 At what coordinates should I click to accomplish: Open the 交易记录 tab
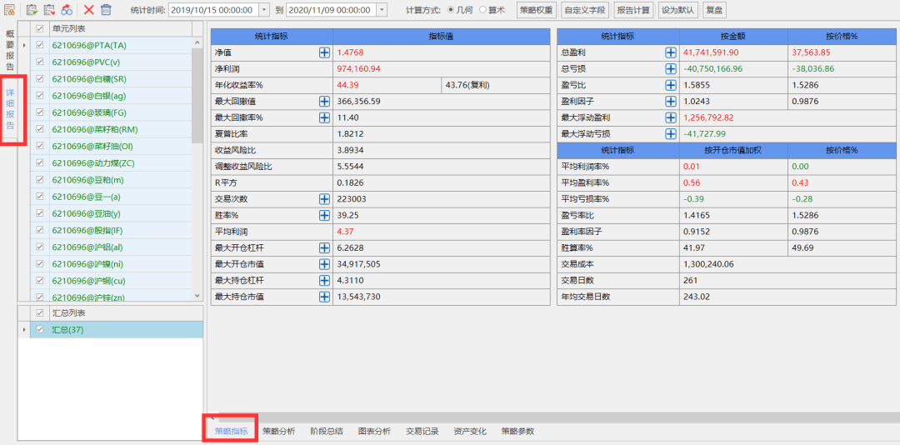(x=422, y=431)
